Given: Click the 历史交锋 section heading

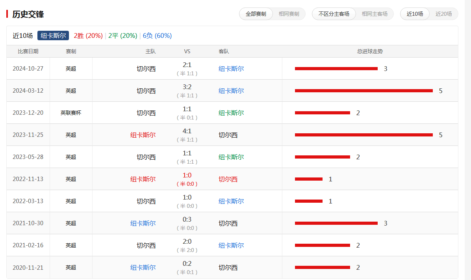Looking at the screenshot, I should [28, 14].
